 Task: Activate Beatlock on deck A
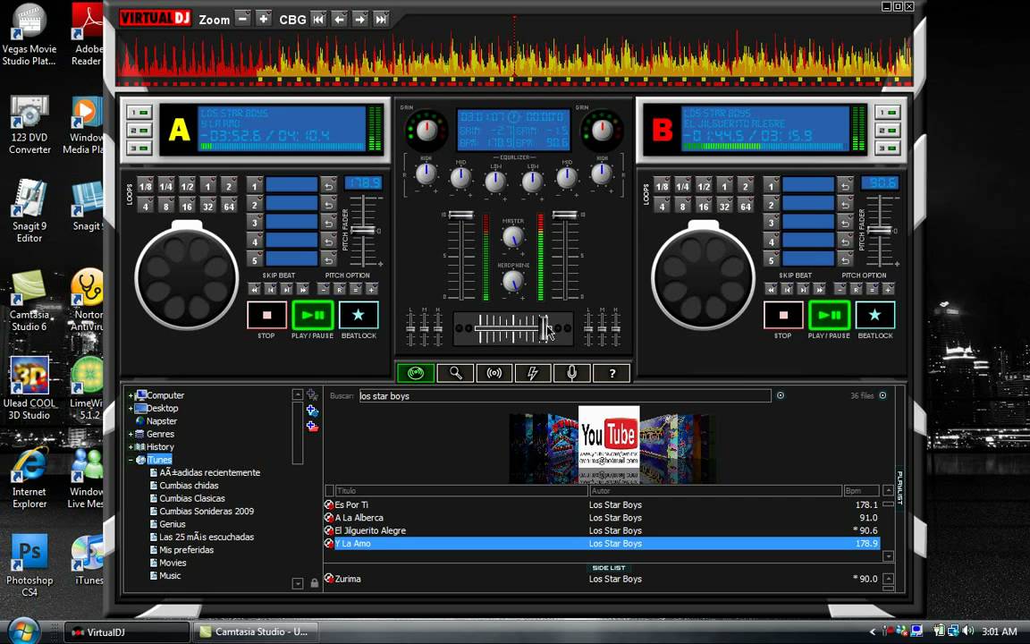[x=359, y=316]
